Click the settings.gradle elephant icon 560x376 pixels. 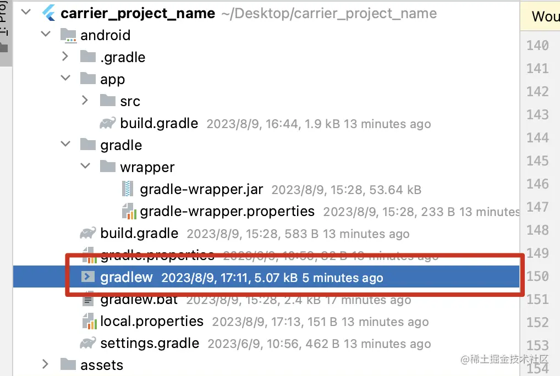[88, 344]
